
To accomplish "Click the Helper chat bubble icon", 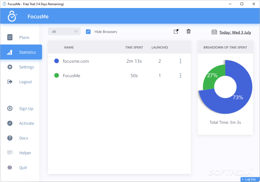I will (x=10, y=153).
